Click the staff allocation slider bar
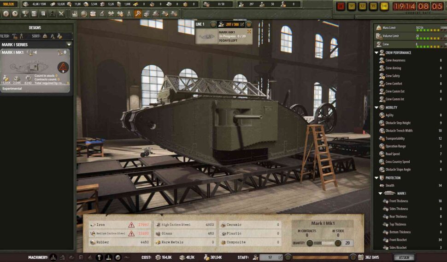The height and width of the screenshot is (262, 447). click(x=320, y=257)
